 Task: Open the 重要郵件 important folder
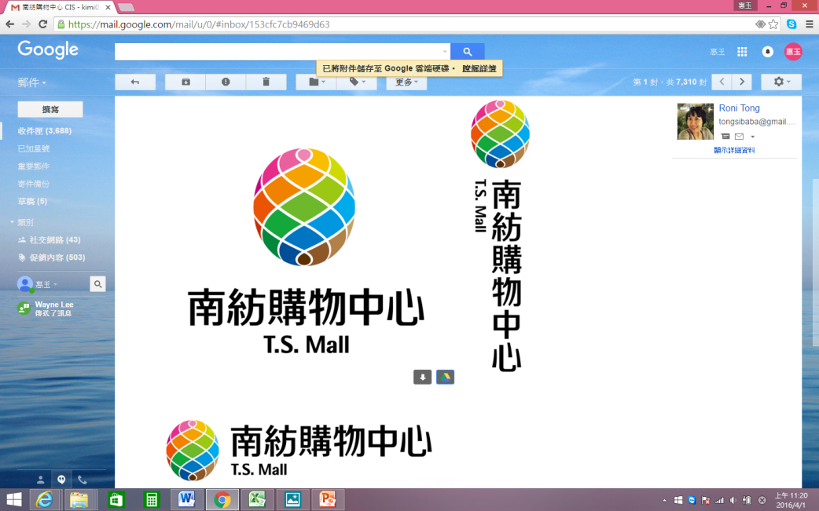point(34,166)
